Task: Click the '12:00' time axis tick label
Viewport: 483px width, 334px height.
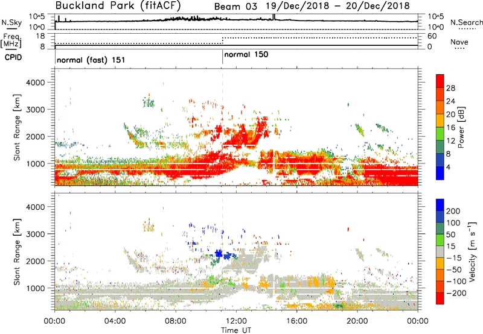Action: pos(236,321)
